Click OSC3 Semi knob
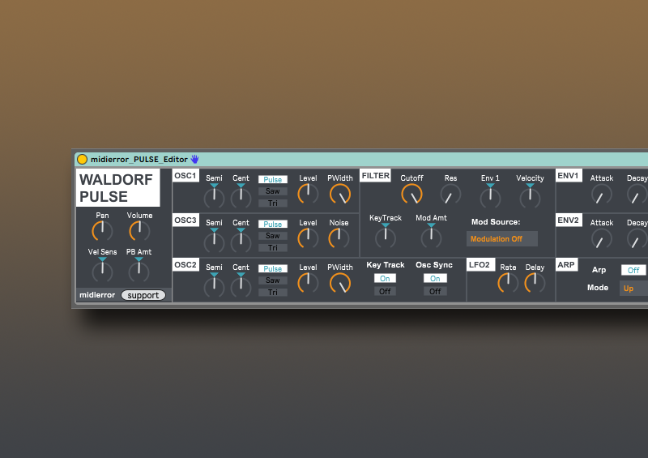The image size is (648, 458). pos(214,242)
